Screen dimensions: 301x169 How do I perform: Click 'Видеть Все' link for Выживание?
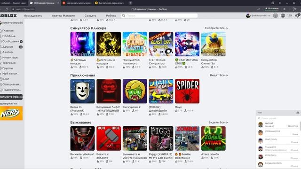(x=218, y=122)
